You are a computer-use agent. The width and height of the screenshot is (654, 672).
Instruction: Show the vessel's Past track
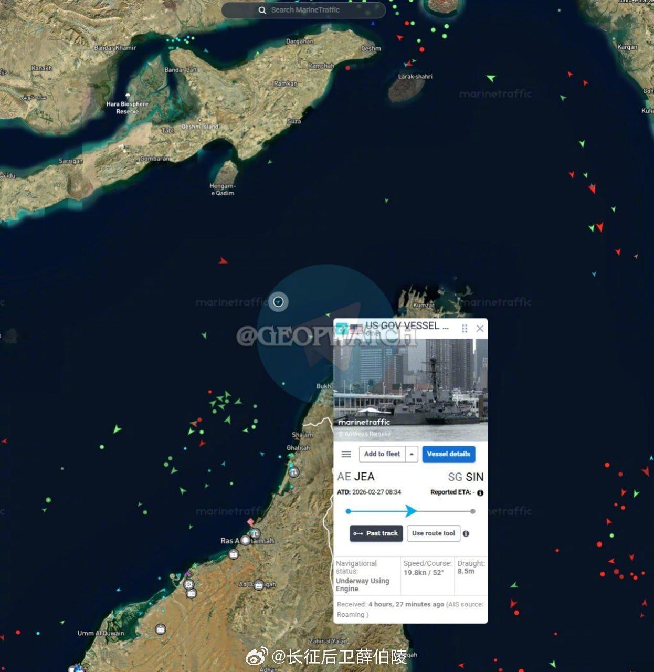376,533
